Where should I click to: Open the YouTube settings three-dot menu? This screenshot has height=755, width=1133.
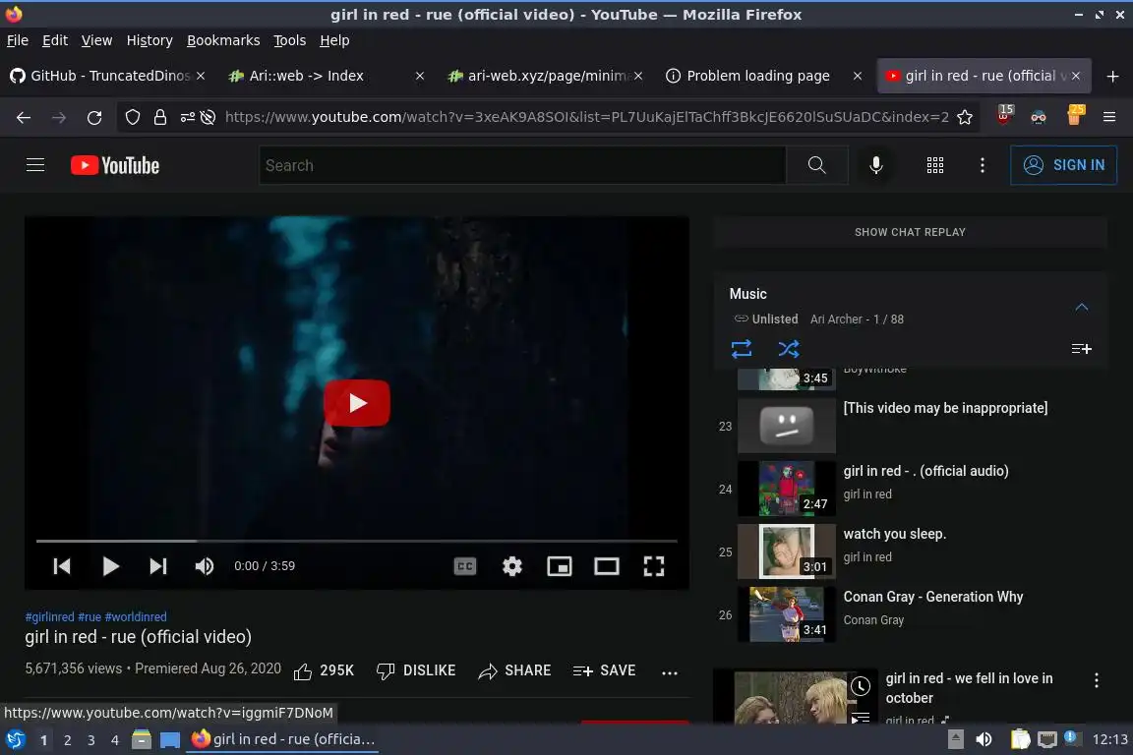(x=982, y=165)
